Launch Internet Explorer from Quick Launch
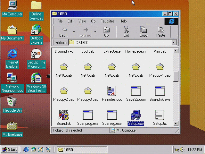The height and width of the screenshot is (154, 205). click(26, 150)
